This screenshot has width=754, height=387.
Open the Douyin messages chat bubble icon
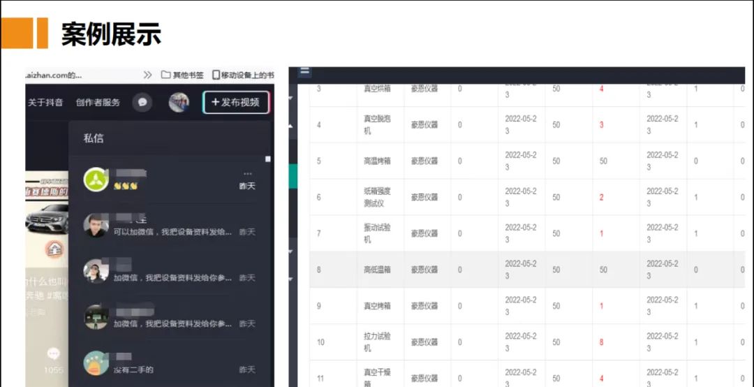click(142, 102)
